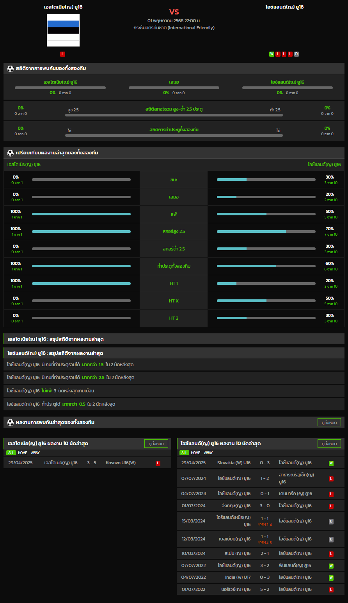
Task: Click the *PEN 2-4 note under the score
Action: pyautogui.click(x=265, y=525)
